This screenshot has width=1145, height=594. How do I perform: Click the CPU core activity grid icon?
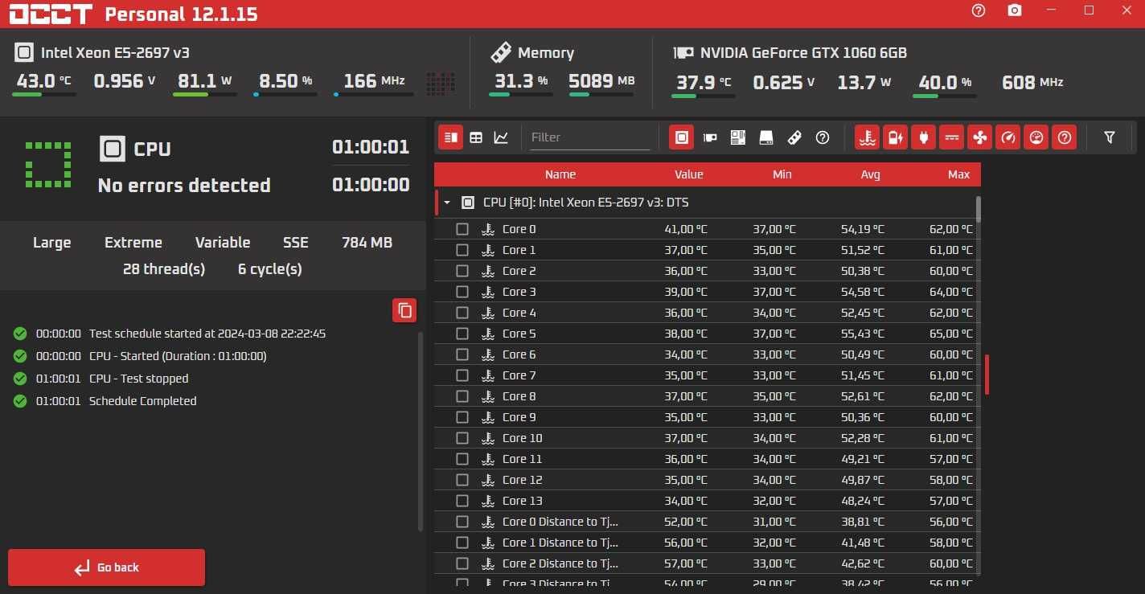point(441,84)
